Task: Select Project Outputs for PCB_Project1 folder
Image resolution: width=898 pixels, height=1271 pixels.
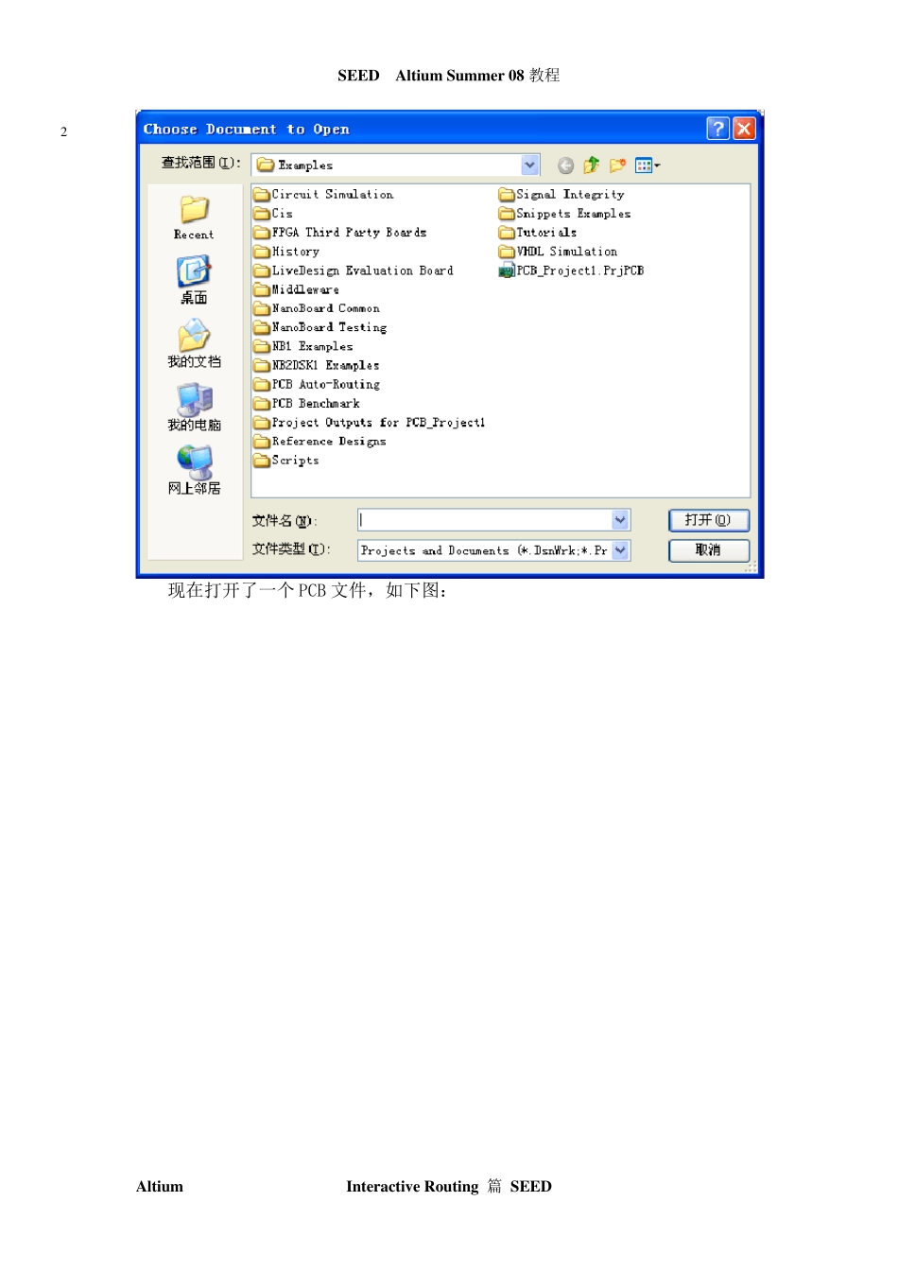Action: click(x=370, y=422)
